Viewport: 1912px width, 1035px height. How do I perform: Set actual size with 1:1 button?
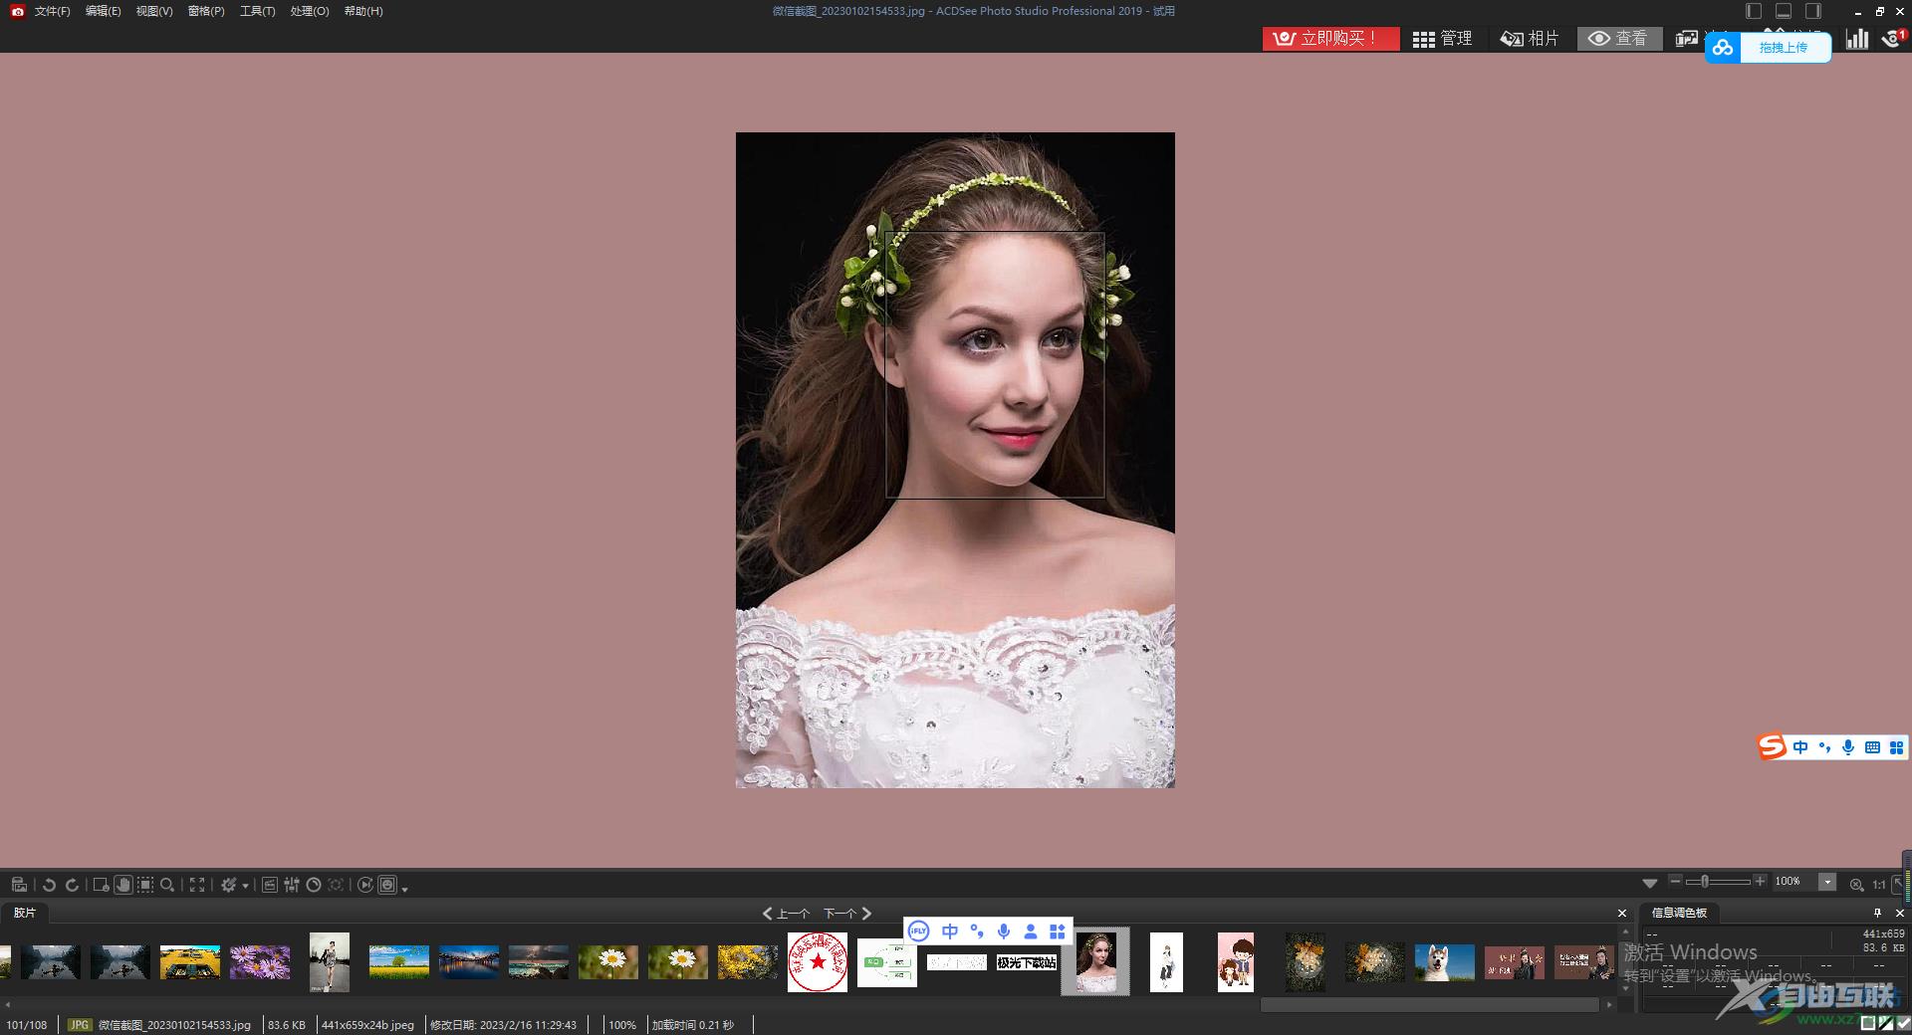click(1879, 884)
